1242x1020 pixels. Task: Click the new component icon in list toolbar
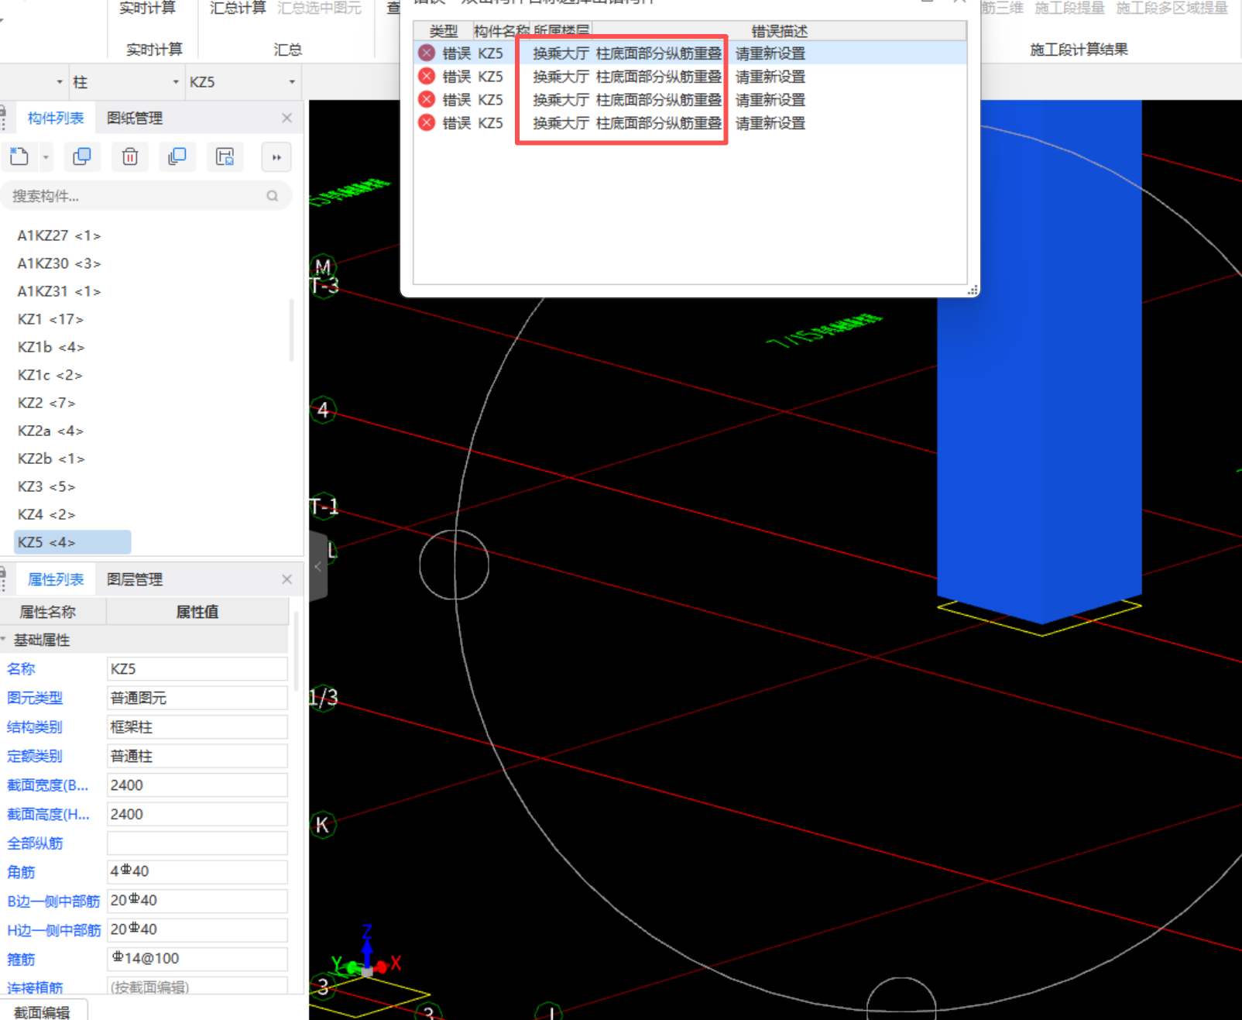[x=19, y=156]
